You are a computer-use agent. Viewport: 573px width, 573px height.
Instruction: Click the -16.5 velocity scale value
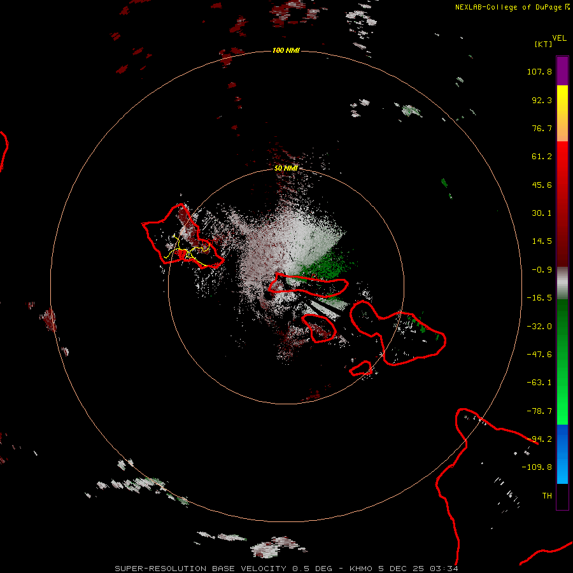tap(539, 298)
